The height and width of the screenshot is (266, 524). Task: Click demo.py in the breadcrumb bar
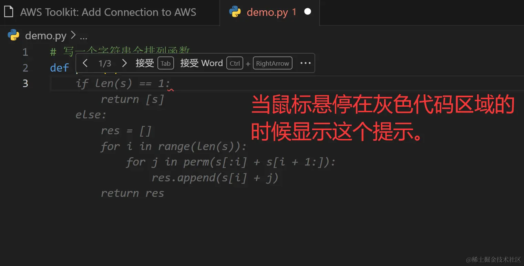point(46,35)
